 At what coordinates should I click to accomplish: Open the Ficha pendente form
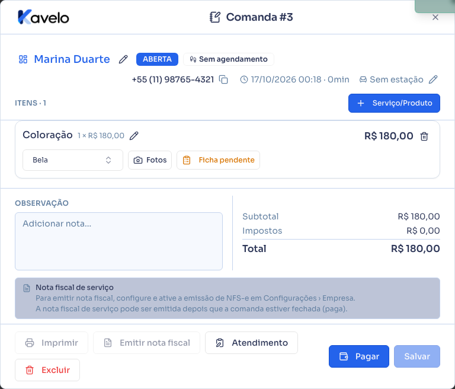click(x=218, y=160)
